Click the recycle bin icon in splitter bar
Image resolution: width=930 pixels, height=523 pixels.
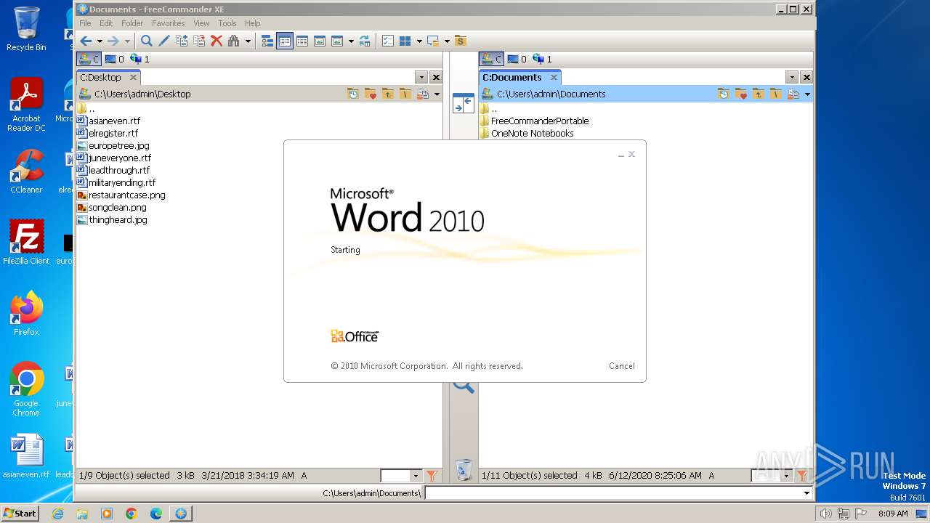click(x=464, y=470)
